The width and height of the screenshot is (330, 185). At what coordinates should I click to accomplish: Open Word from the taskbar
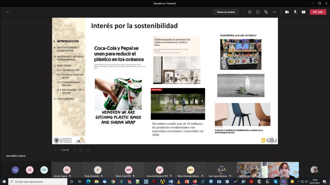click(x=170, y=181)
